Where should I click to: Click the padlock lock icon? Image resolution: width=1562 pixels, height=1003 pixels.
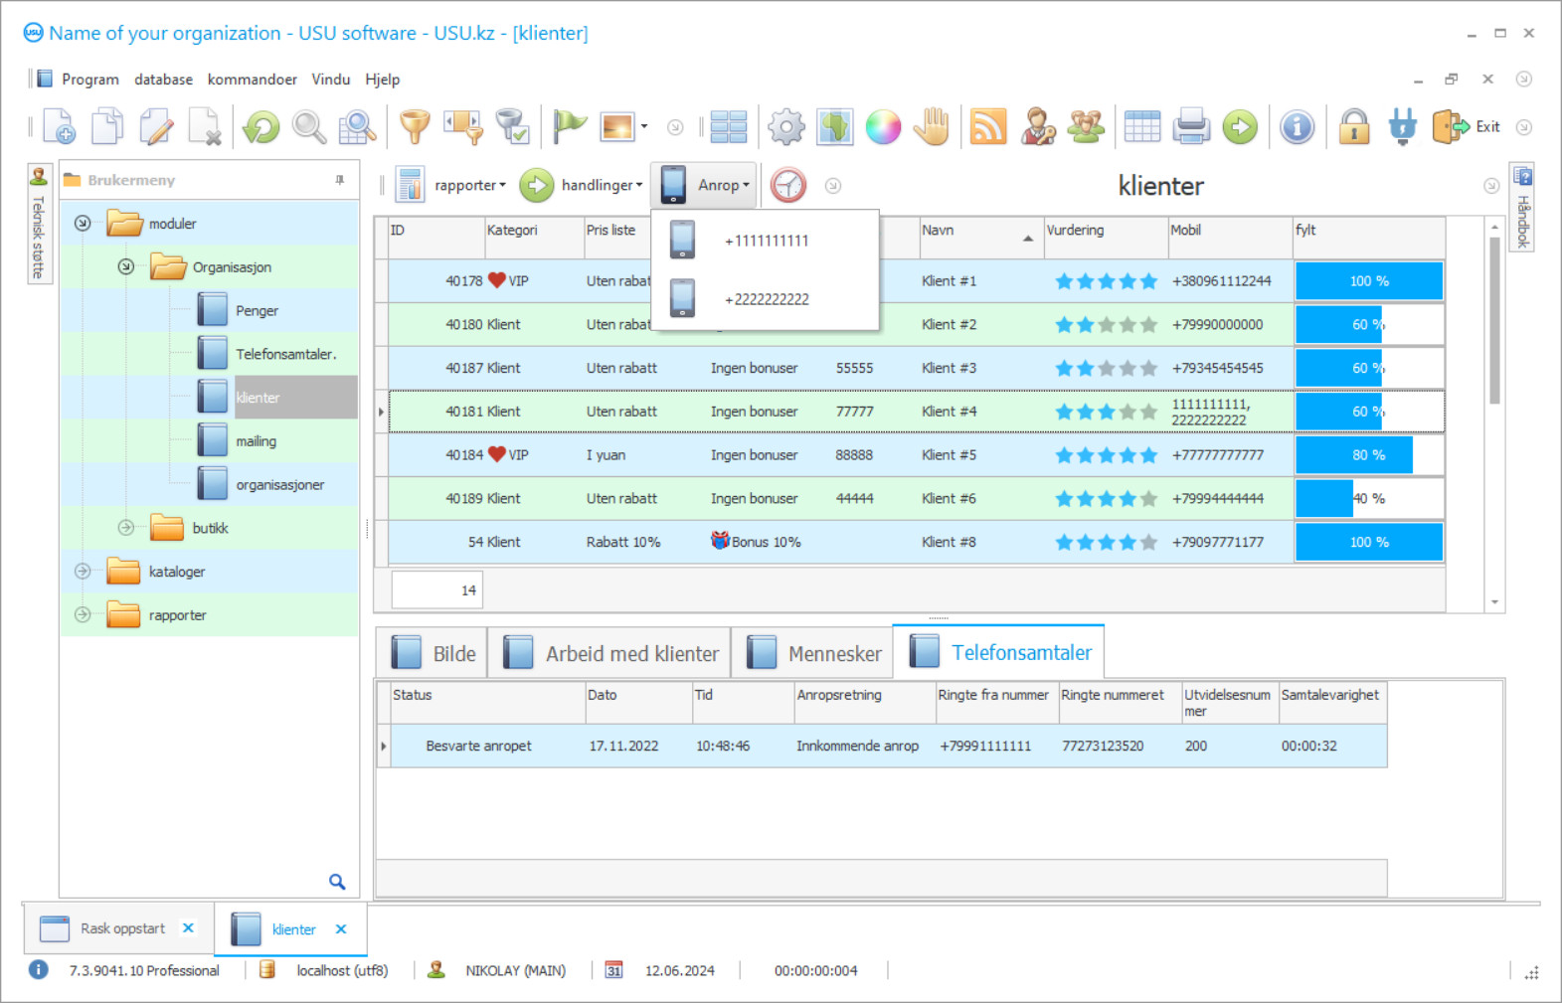point(1354,127)
